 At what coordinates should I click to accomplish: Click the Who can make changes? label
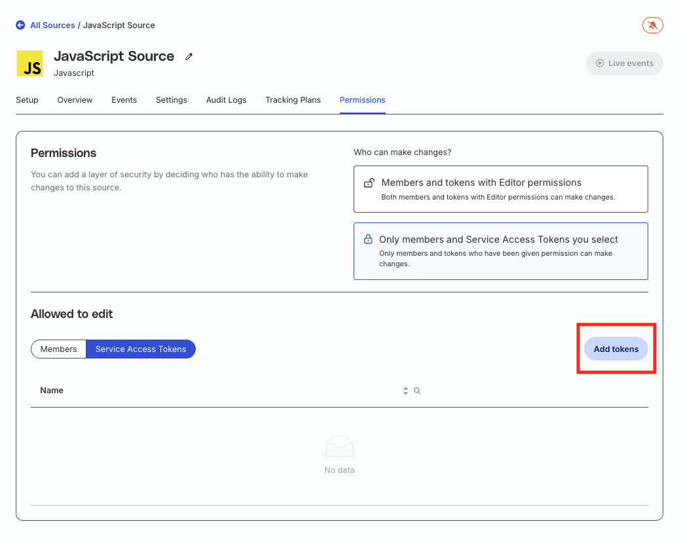pyautogui.click(x=403, y=152)
